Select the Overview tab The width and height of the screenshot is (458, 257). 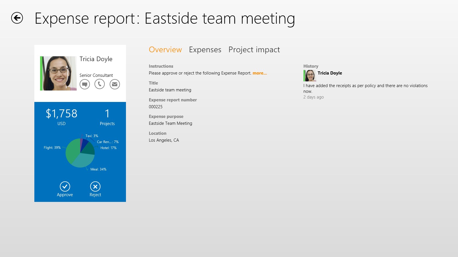point(165,50)
